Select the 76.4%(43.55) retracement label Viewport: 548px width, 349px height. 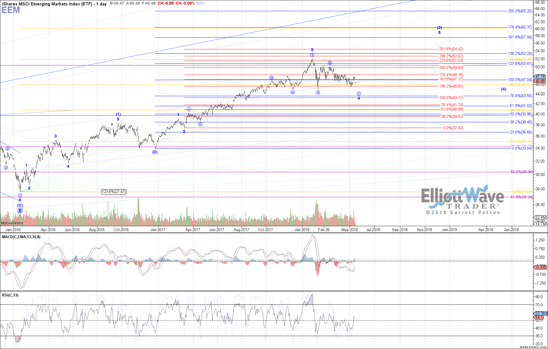521,96
